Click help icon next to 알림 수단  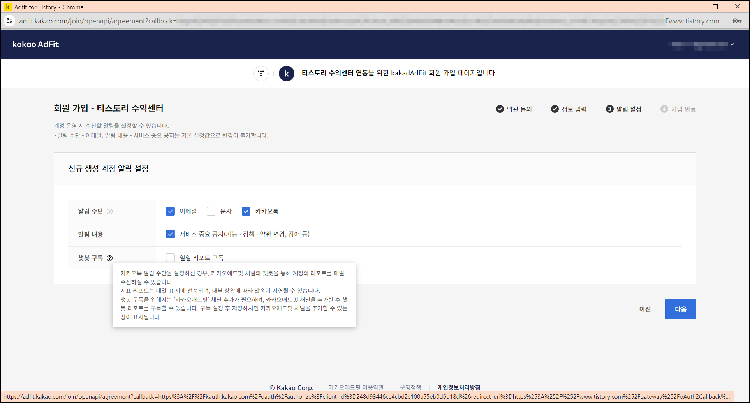point(110,211)
